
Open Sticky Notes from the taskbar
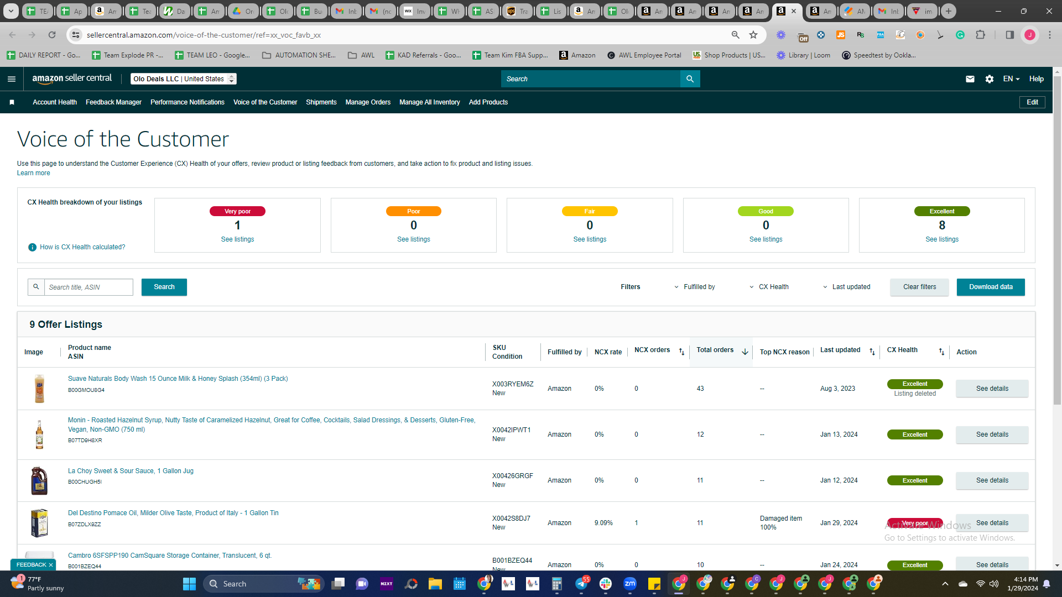point(654,584)
